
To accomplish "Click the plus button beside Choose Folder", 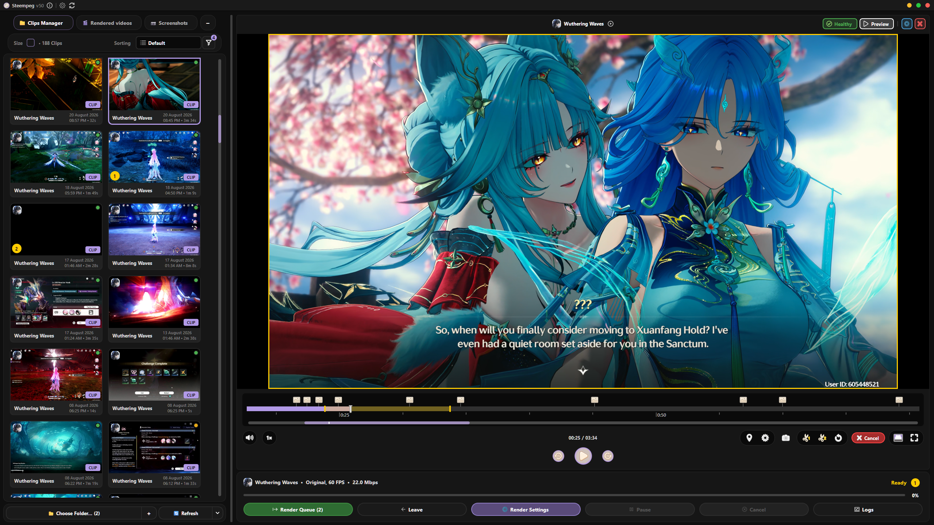I will [x=149, y=513].
